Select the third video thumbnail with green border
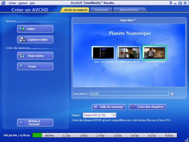 point(155,53)
